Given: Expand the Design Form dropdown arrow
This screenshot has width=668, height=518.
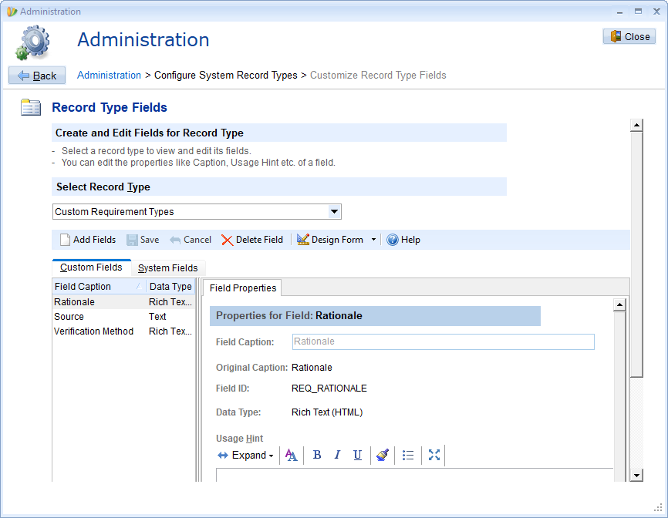Looking at the screenshot, I should [x=373, y=240].
